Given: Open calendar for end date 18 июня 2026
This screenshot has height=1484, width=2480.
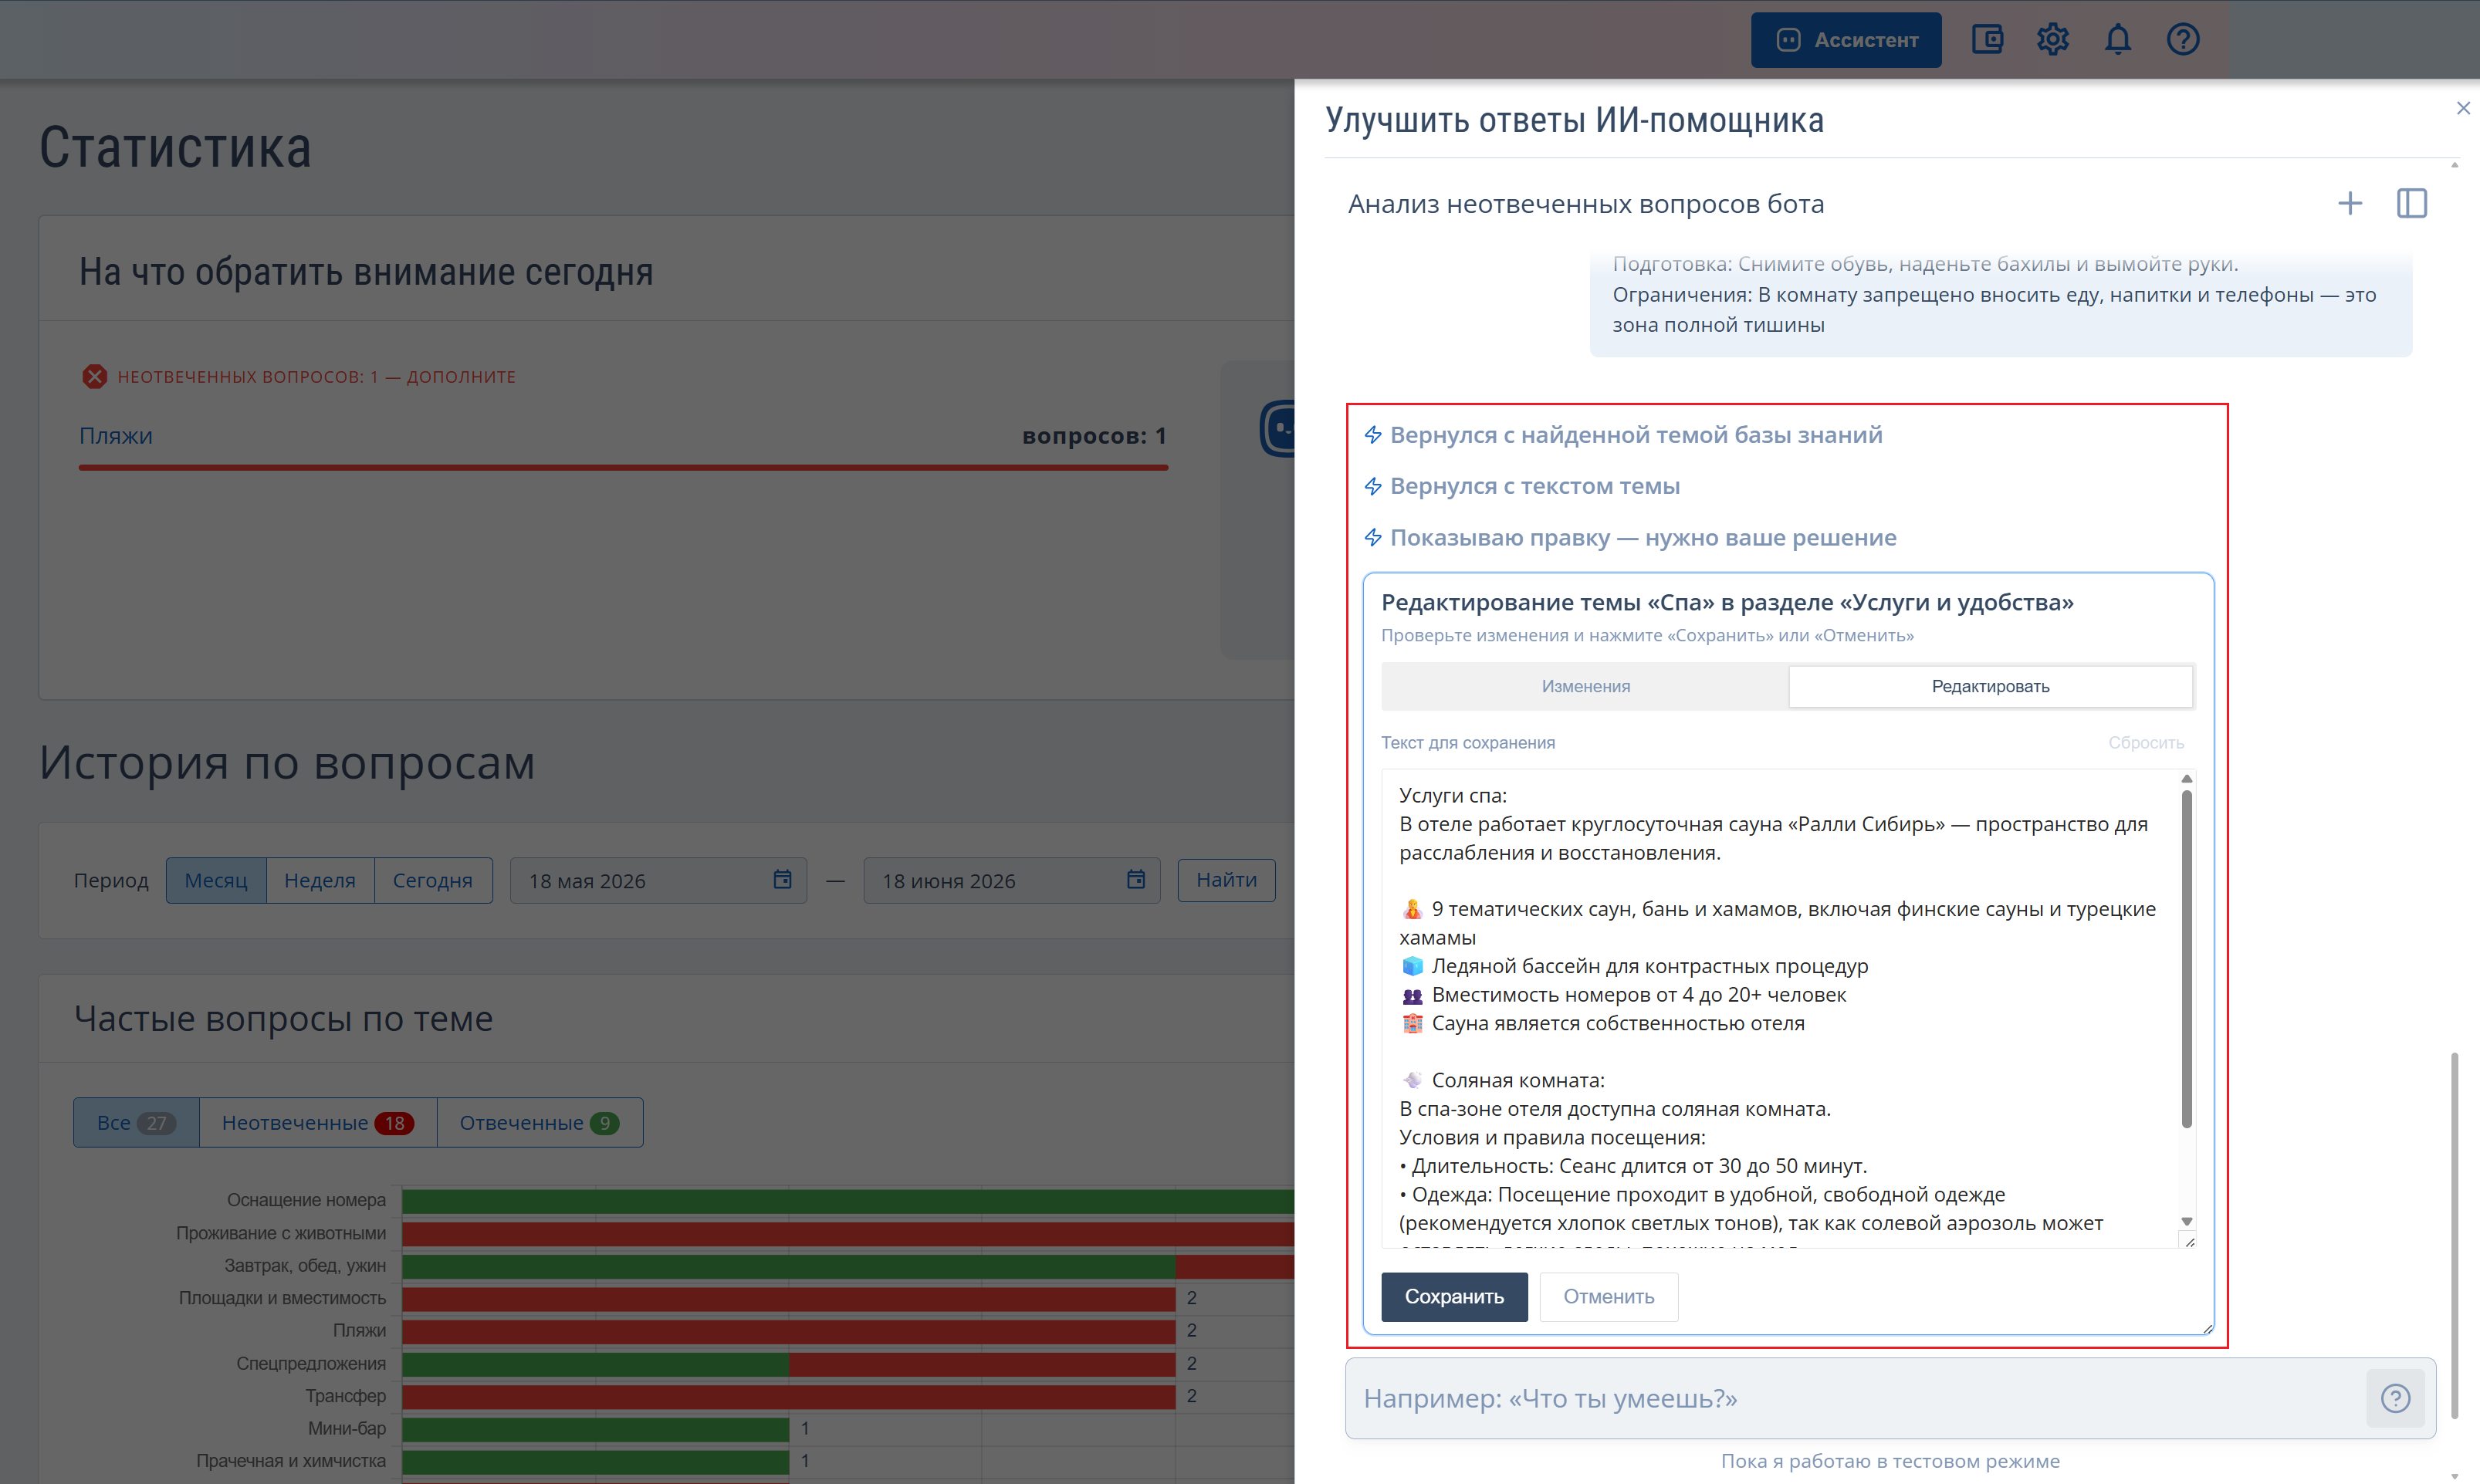Looking at the screenshot, I should [1136, 880].
